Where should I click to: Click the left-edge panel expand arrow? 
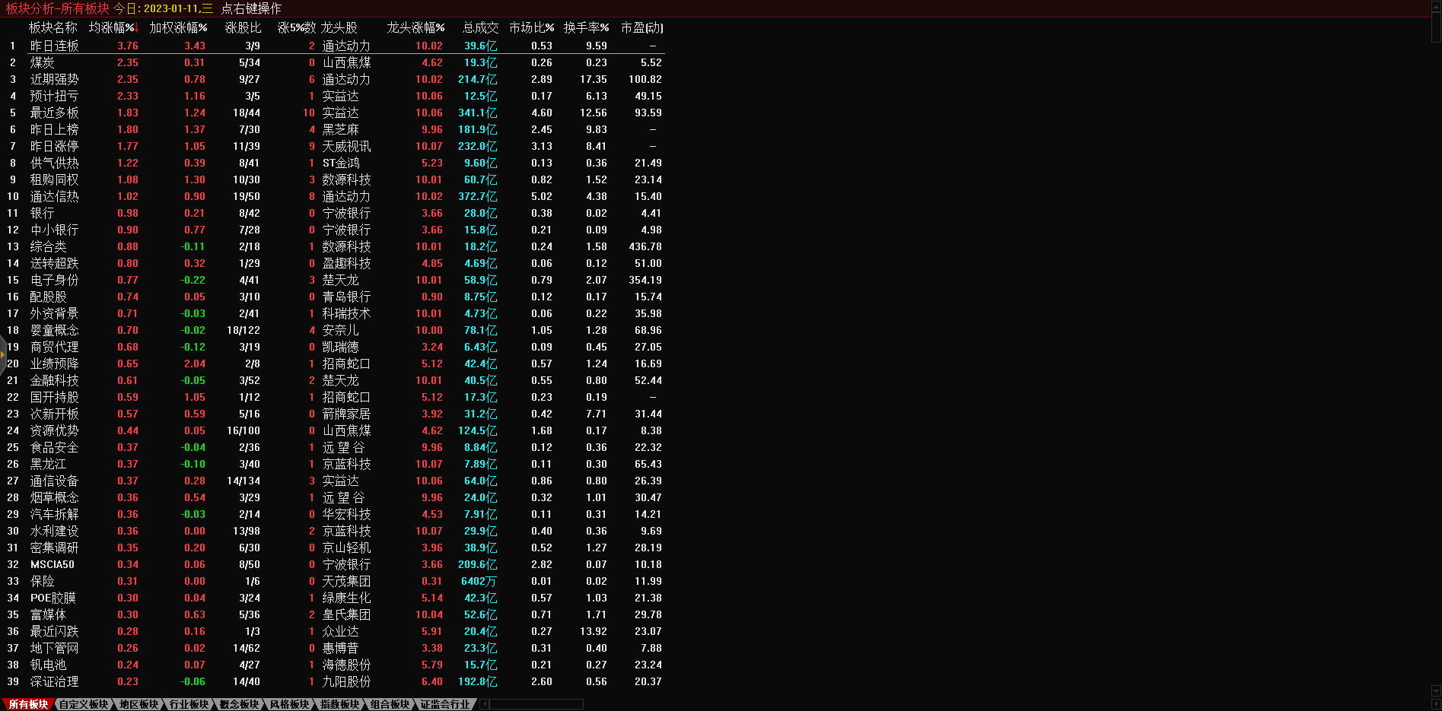tap(3, 354)
